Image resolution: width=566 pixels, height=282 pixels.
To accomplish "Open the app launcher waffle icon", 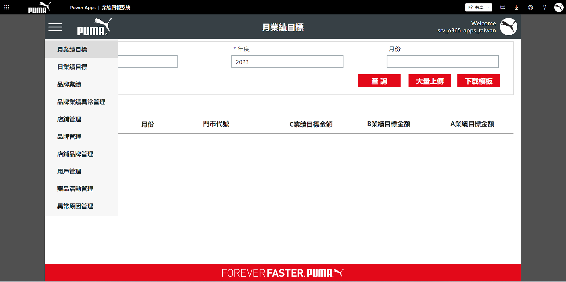I will 6,7.
